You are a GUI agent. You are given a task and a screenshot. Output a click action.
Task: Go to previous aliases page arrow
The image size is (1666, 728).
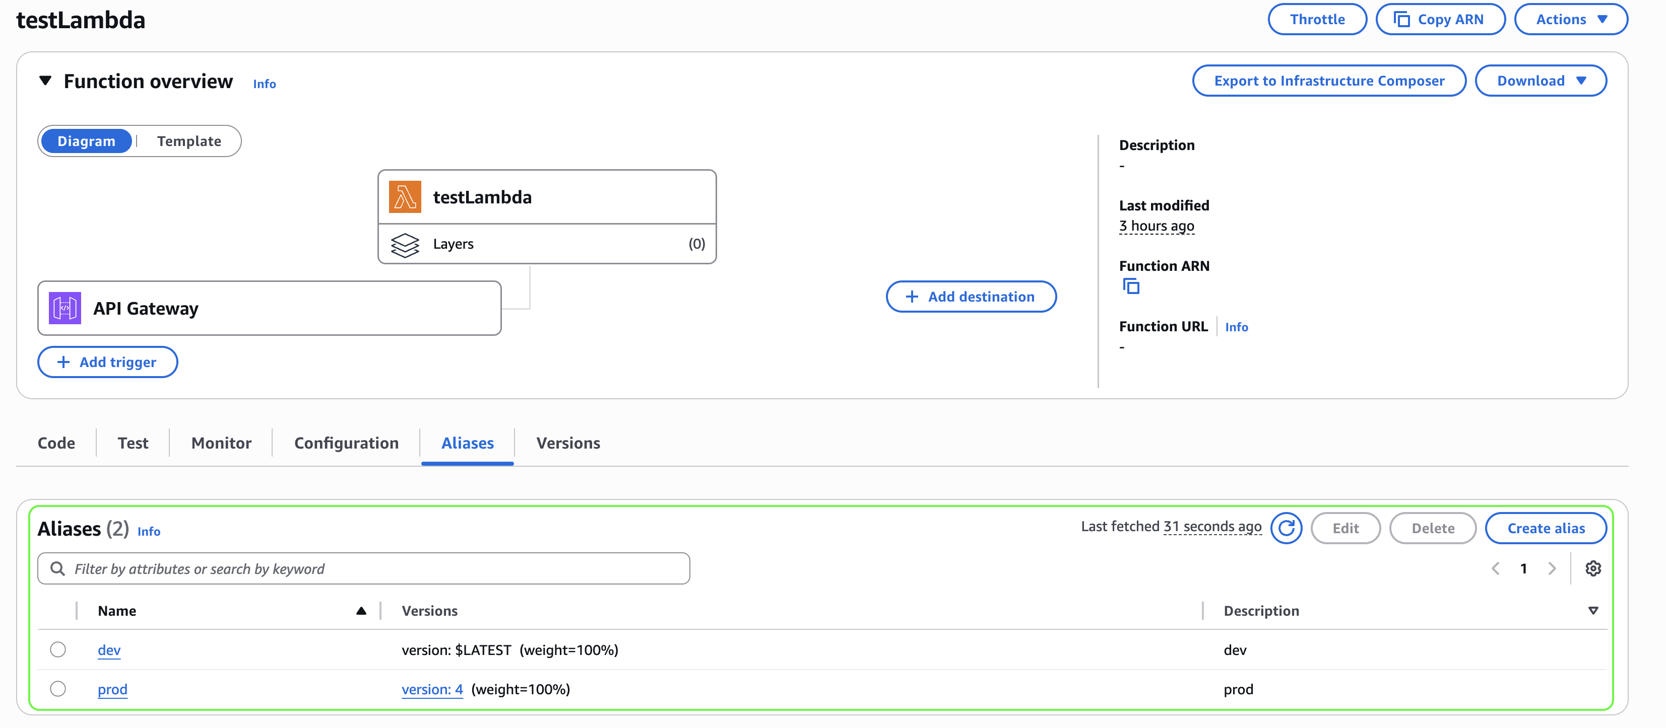pos(1495,568)
